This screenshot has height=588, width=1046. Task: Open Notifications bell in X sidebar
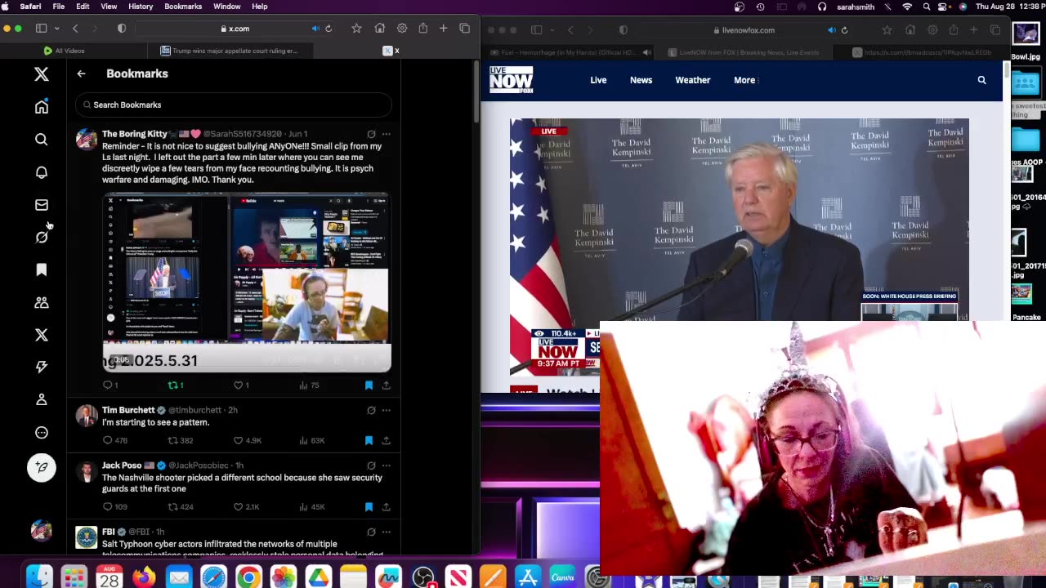point(42,172)
